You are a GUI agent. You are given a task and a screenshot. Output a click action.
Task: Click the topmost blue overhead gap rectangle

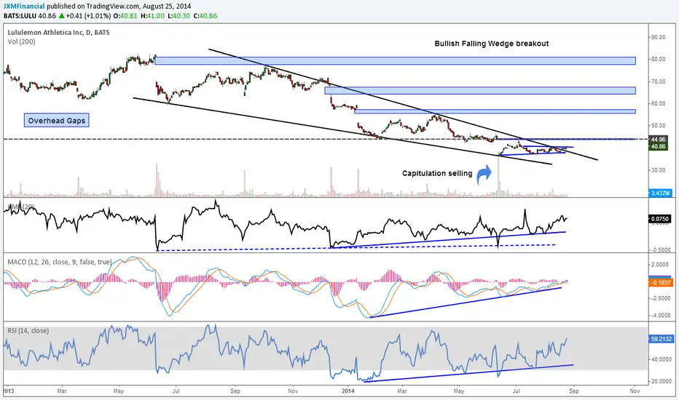tap(395, 61)
